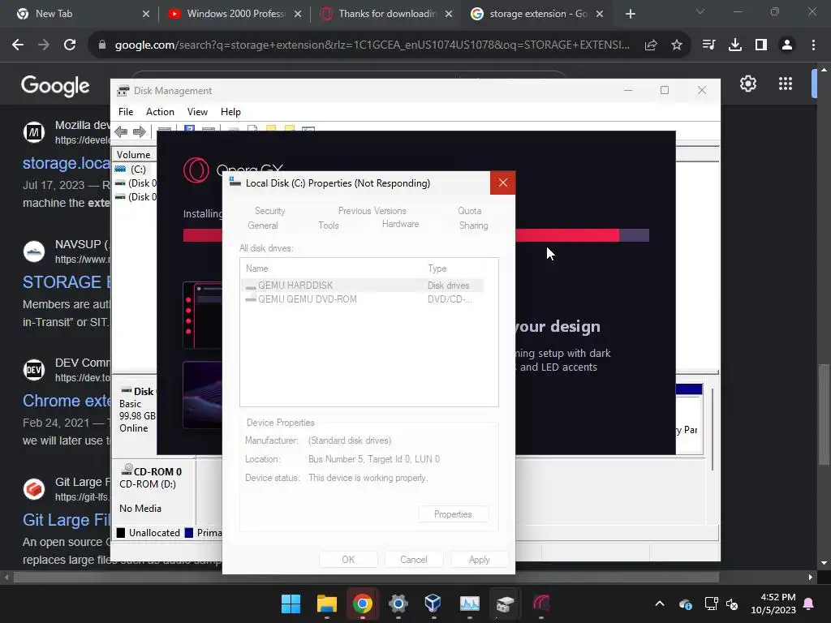Click the blue Primary partition legend swatch
Screen dimensions: 831x623
188,533
